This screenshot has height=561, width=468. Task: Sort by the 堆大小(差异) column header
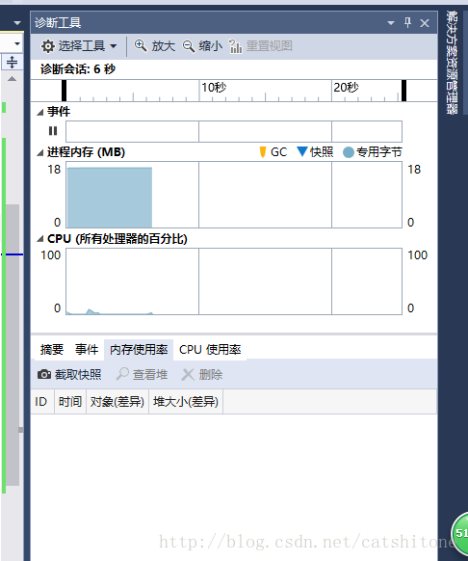(x=186, y=402)
